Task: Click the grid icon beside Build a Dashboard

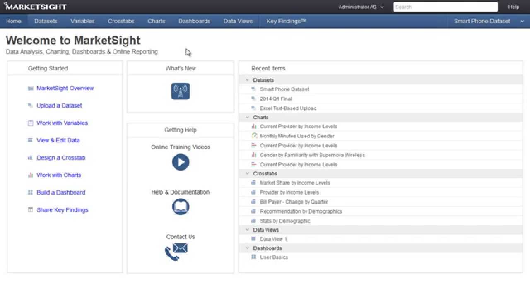Action: [x=30, y=192]
